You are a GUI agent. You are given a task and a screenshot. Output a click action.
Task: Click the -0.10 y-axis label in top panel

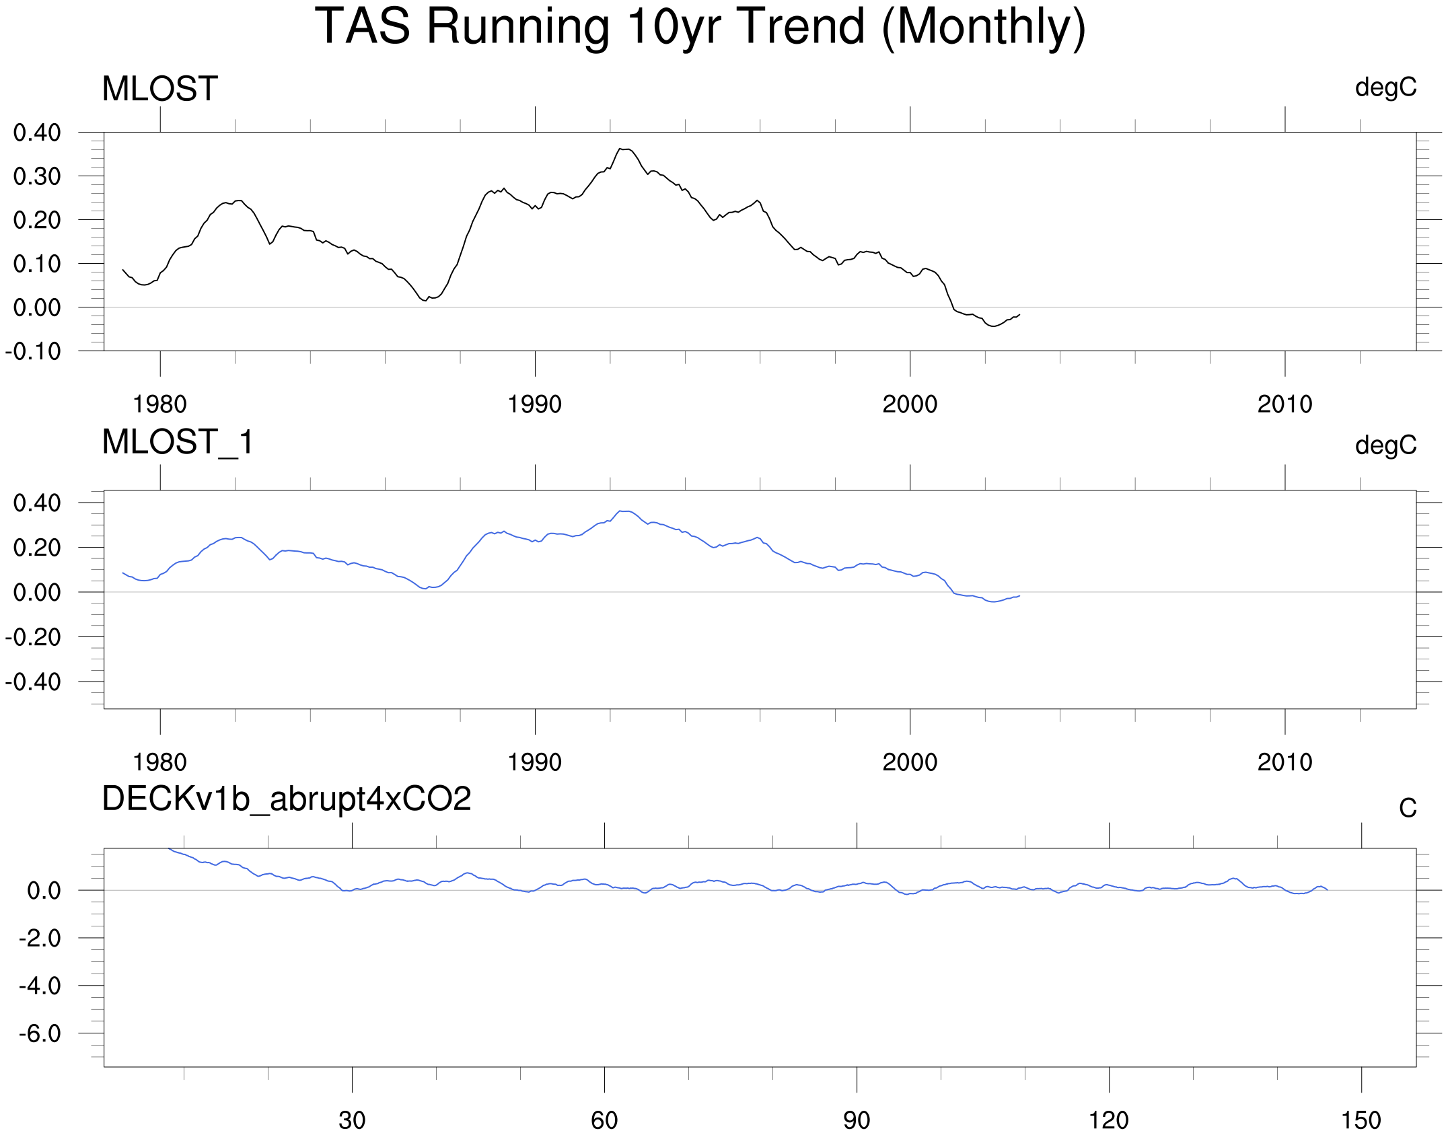(x=33, y=351)
